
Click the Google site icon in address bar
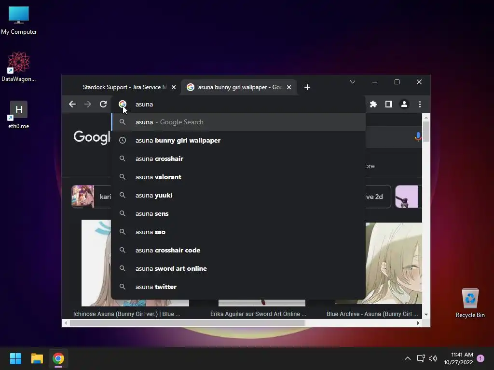click(x=123, y=104)
